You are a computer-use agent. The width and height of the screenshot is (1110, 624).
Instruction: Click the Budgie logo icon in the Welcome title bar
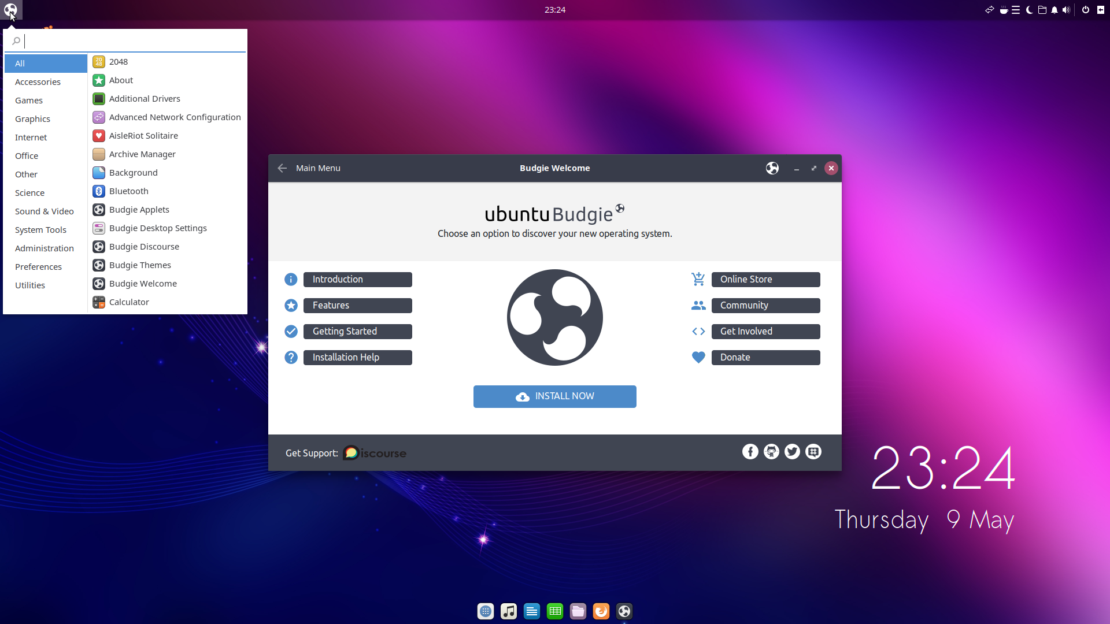click(x=772, y=168)
